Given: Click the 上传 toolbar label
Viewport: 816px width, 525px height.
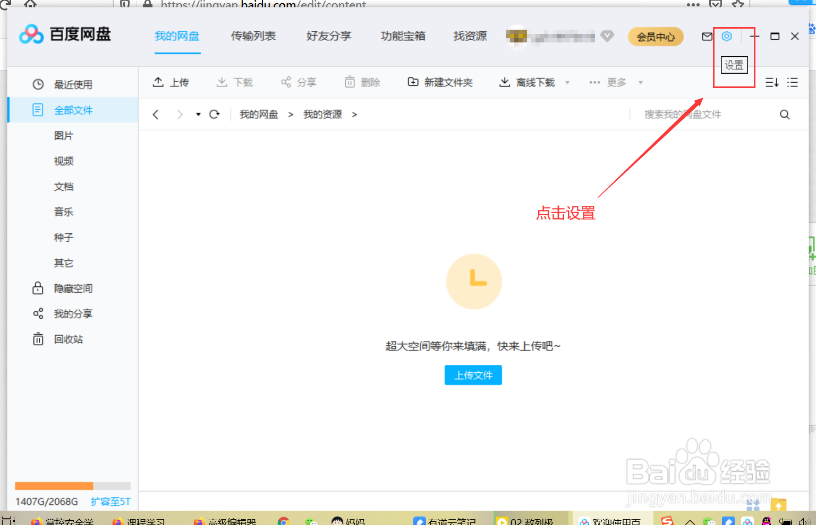Looking at the screenshot, I should click(180, 82).
